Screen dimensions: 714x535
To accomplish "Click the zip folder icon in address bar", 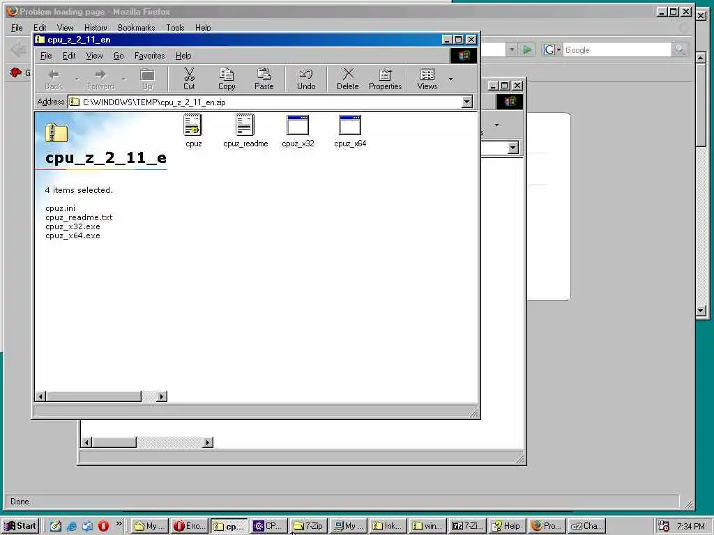I will (74, 102).
